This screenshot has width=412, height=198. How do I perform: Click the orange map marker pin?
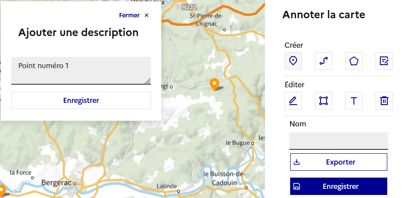coord(214,84)
